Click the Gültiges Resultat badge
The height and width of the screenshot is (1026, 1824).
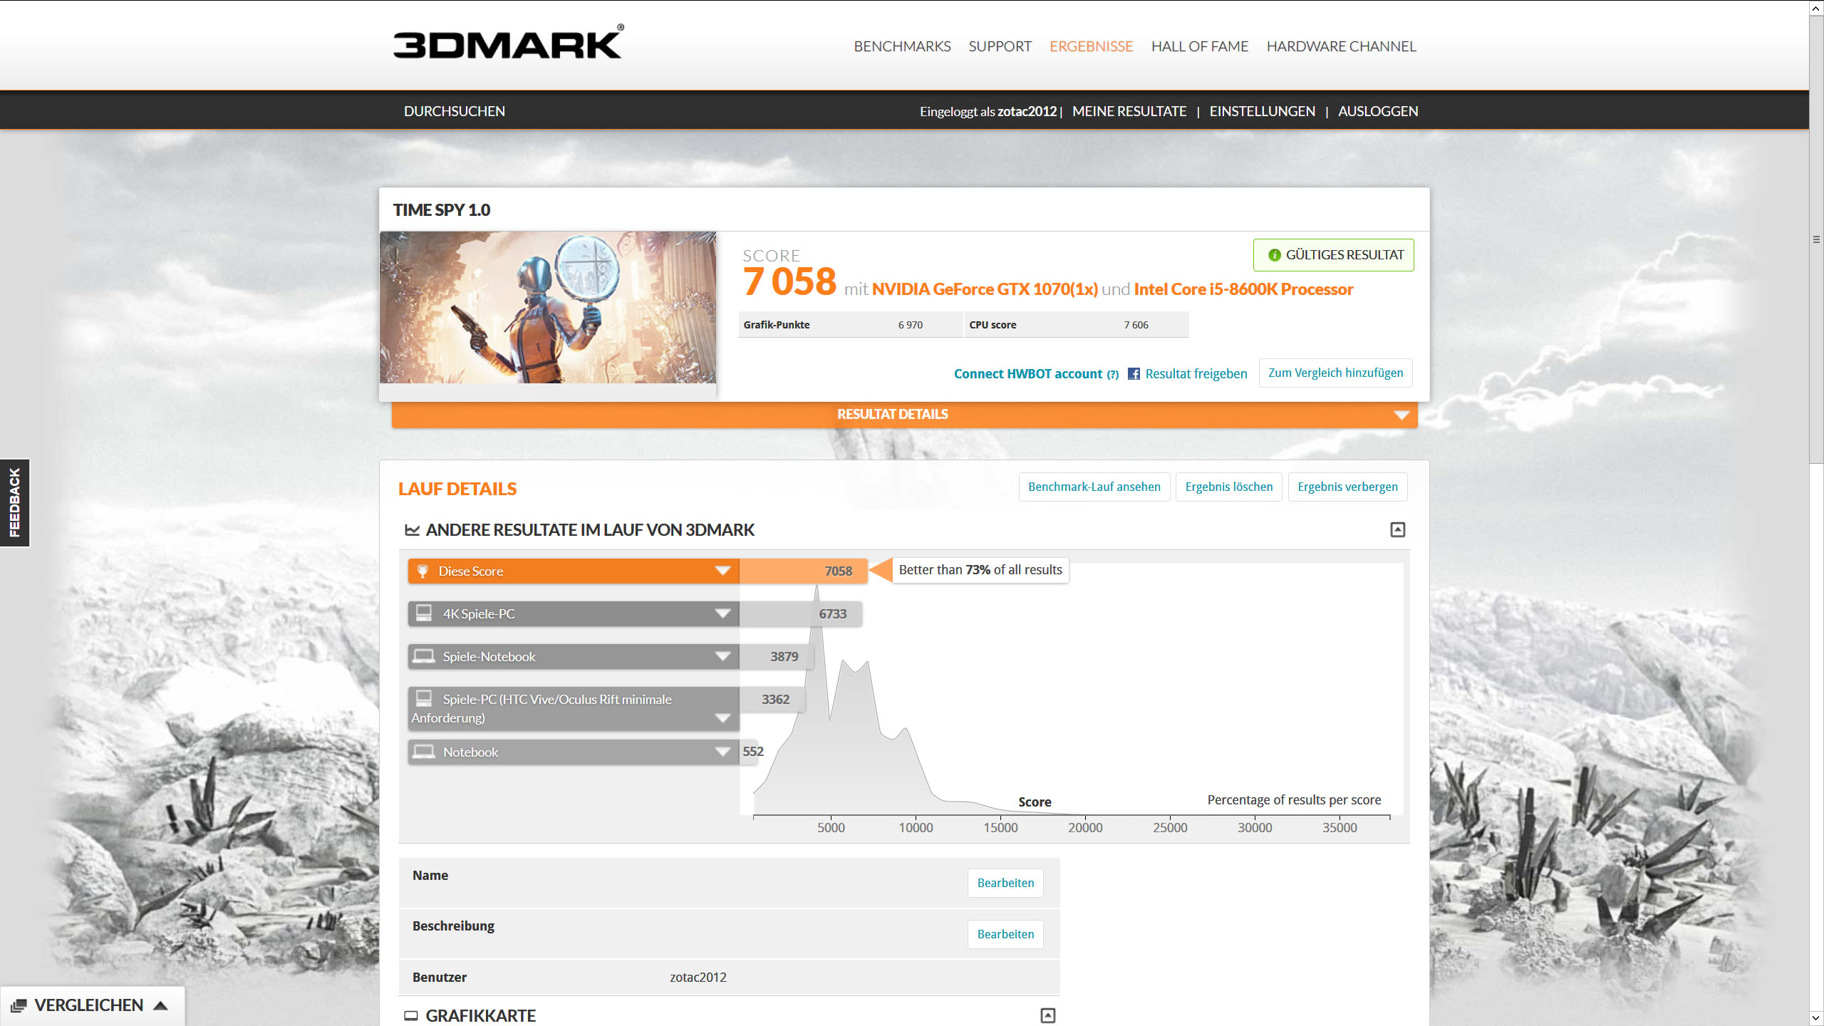pos(1333,255)
